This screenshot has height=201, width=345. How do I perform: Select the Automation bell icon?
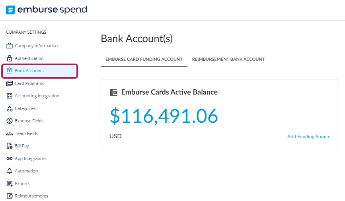click(x=10, y=171)
